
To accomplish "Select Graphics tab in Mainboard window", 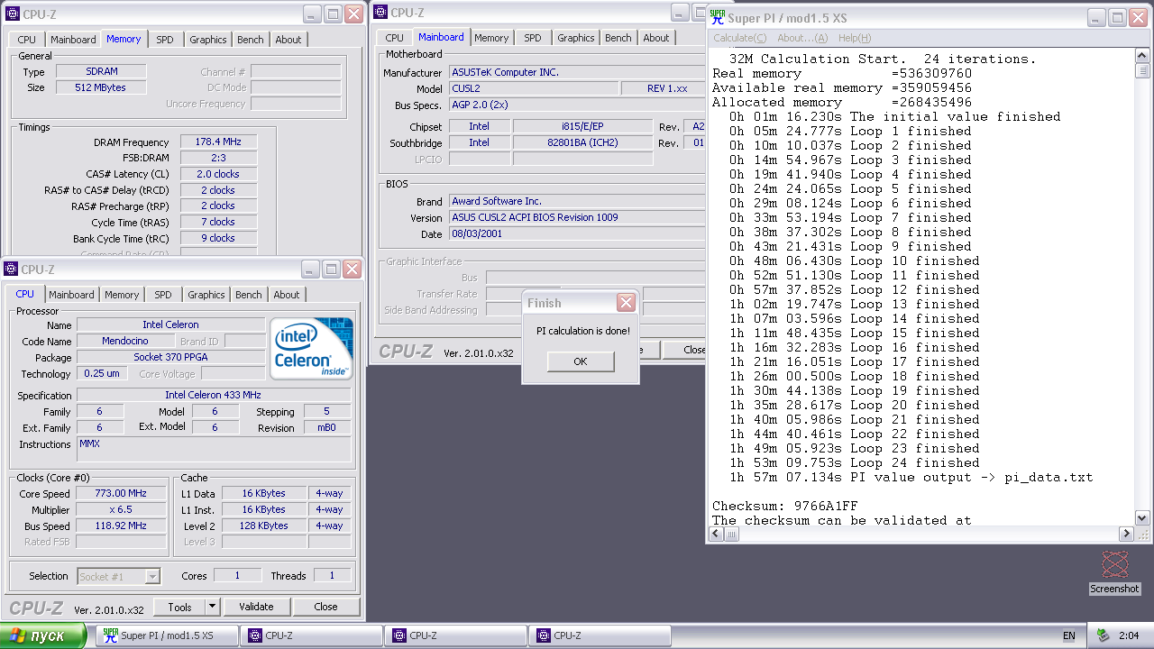I will 576,38.
